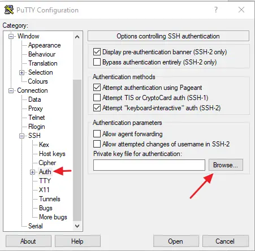Click the category list scroll-down arrow
Viewport: 255px width, 251px height.
(77, 226)
